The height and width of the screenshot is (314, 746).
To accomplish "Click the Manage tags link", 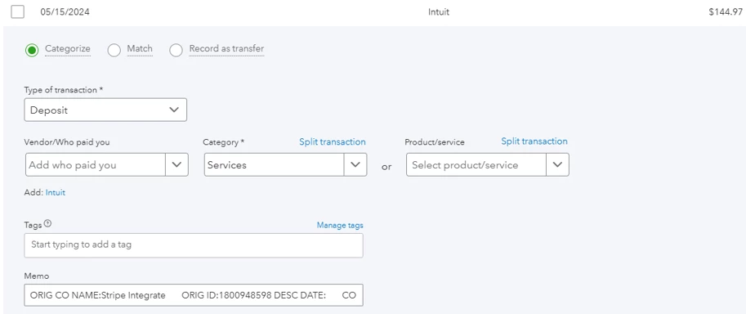I will point(340,225).
